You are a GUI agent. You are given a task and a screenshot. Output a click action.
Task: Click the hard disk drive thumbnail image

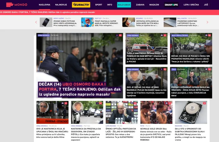coord(191,112)
